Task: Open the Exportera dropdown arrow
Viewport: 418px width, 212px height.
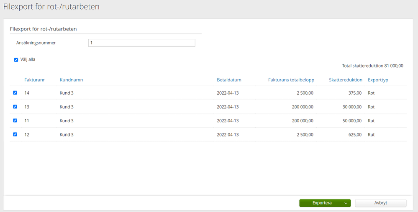Action: [346, 203]
